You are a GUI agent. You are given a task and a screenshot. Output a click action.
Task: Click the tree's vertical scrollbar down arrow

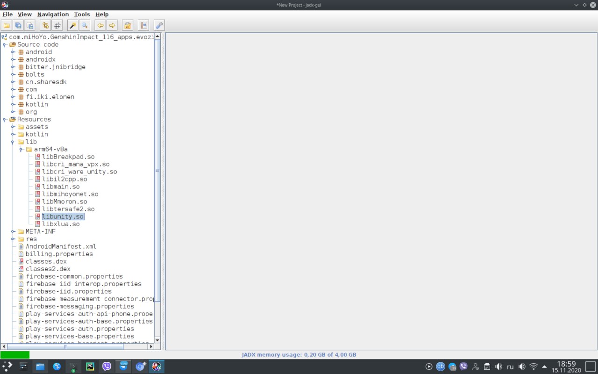[x=157, y=340]
